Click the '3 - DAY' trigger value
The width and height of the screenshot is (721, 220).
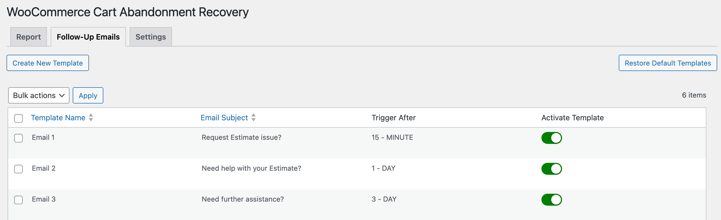click(x=384, y=199)
